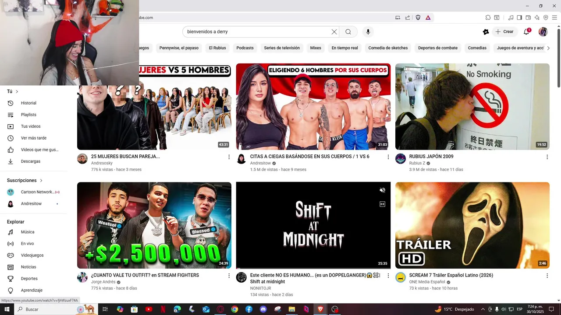Click the magnifier search button
Image resolution: width=561 pixels, height=315 pixels.
click(x=348, y=31)
